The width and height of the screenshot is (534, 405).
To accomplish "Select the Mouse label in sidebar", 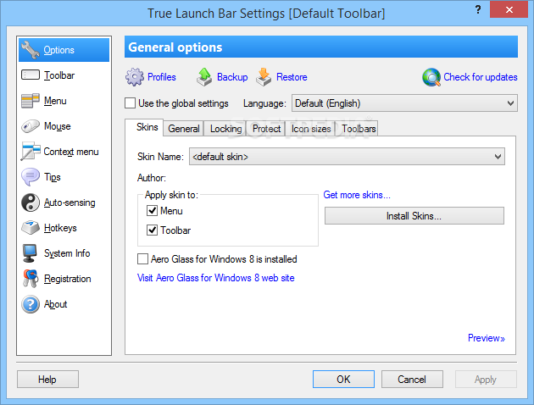I will (x=58, y=126).
